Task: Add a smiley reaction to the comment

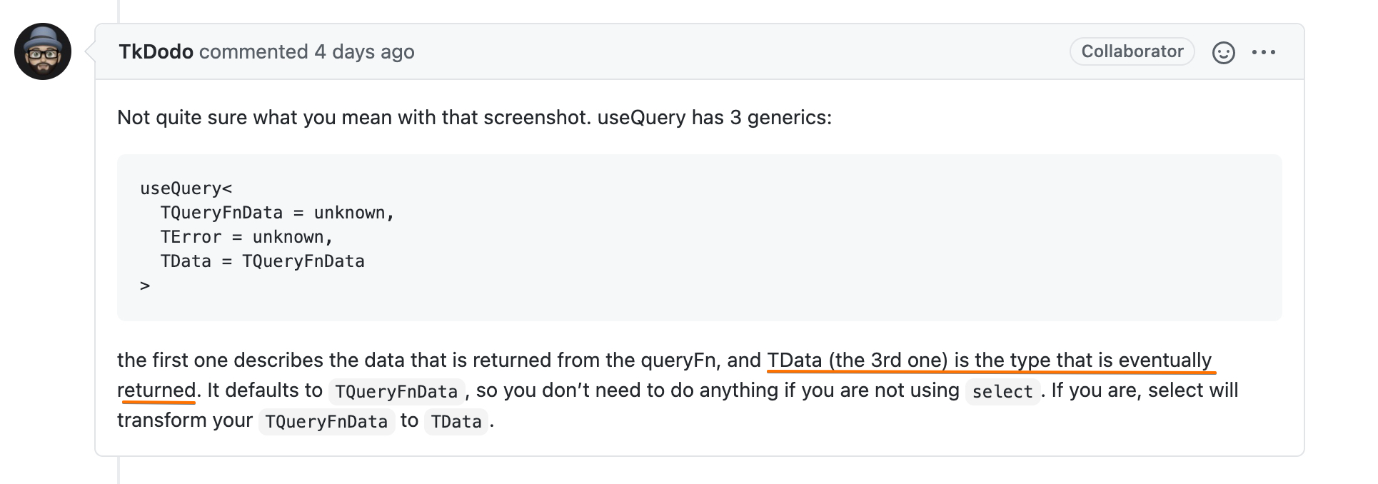Action: [x=1223, y=52]
